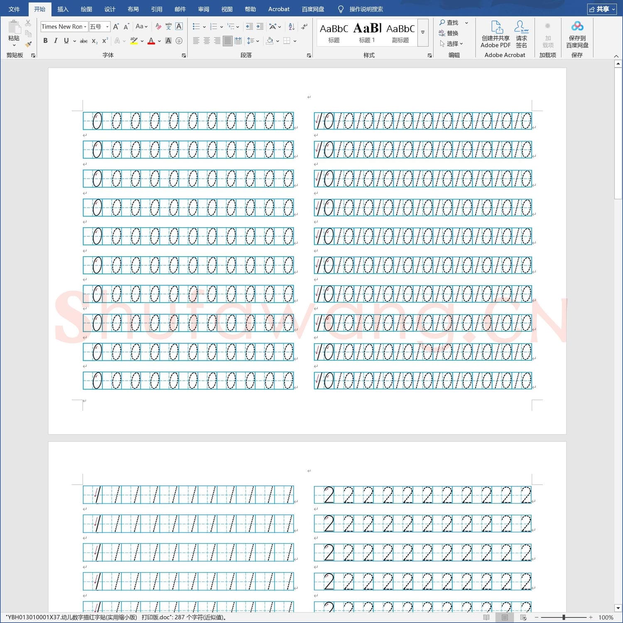Apply the 标题 1 style

[367, 32]
